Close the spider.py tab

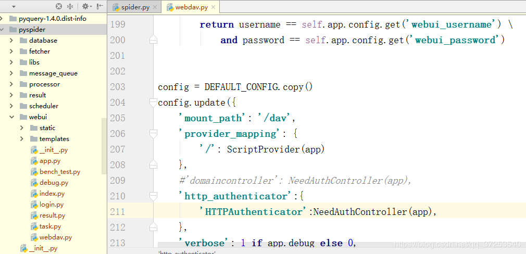click(154, 7)
